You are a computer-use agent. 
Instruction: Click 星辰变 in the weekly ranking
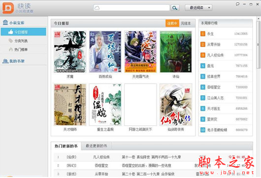212,119
